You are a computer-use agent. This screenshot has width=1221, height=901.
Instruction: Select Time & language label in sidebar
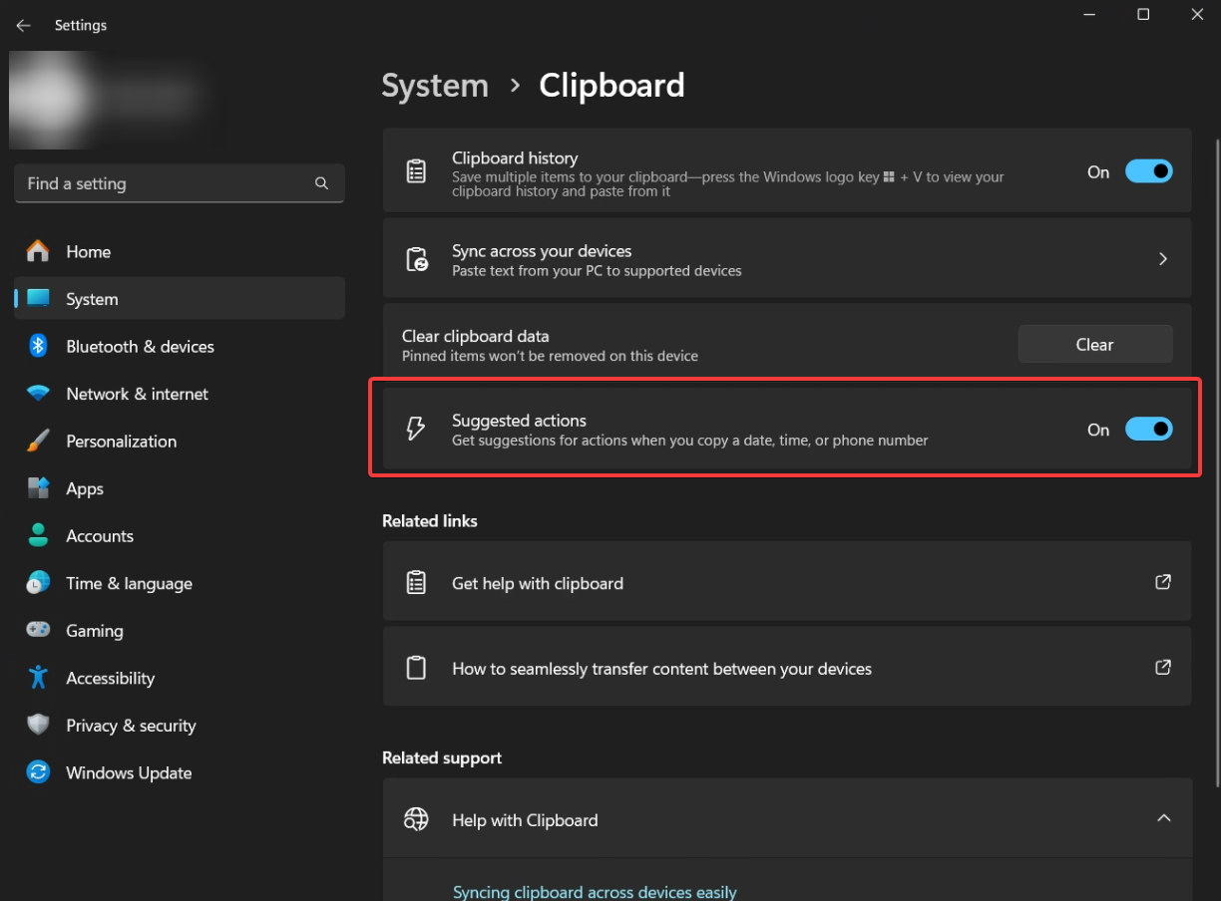tap(129, 583)
